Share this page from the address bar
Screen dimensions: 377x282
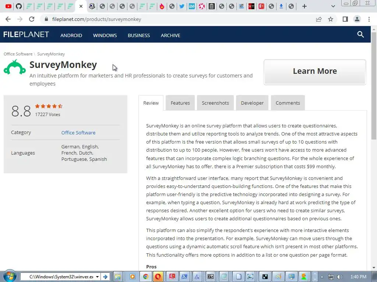click(319, 19)
